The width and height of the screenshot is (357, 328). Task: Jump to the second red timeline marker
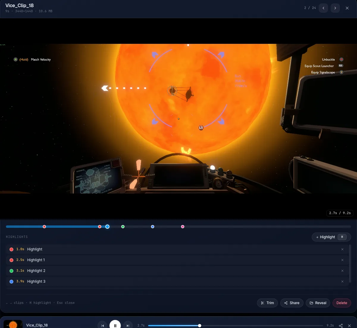tap(100, 227)
